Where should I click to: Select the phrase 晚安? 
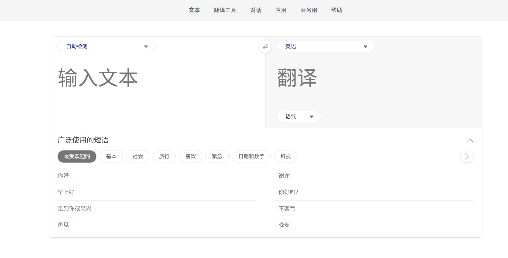coord(284,225)
